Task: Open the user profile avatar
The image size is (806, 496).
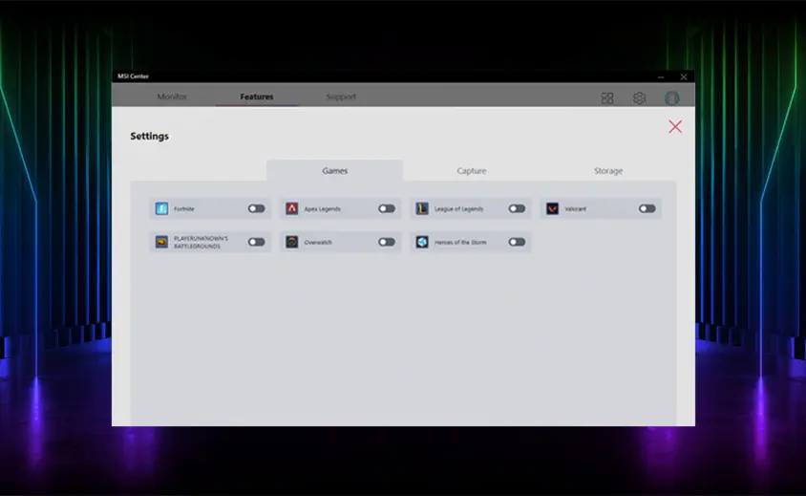Action: pyautogui.click(x=672, y=97)
